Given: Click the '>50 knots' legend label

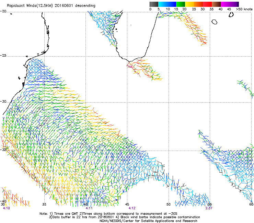Looking at the screenshot, I should [244, 9].
